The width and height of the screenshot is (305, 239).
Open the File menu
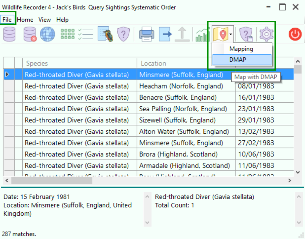(7, 20)
